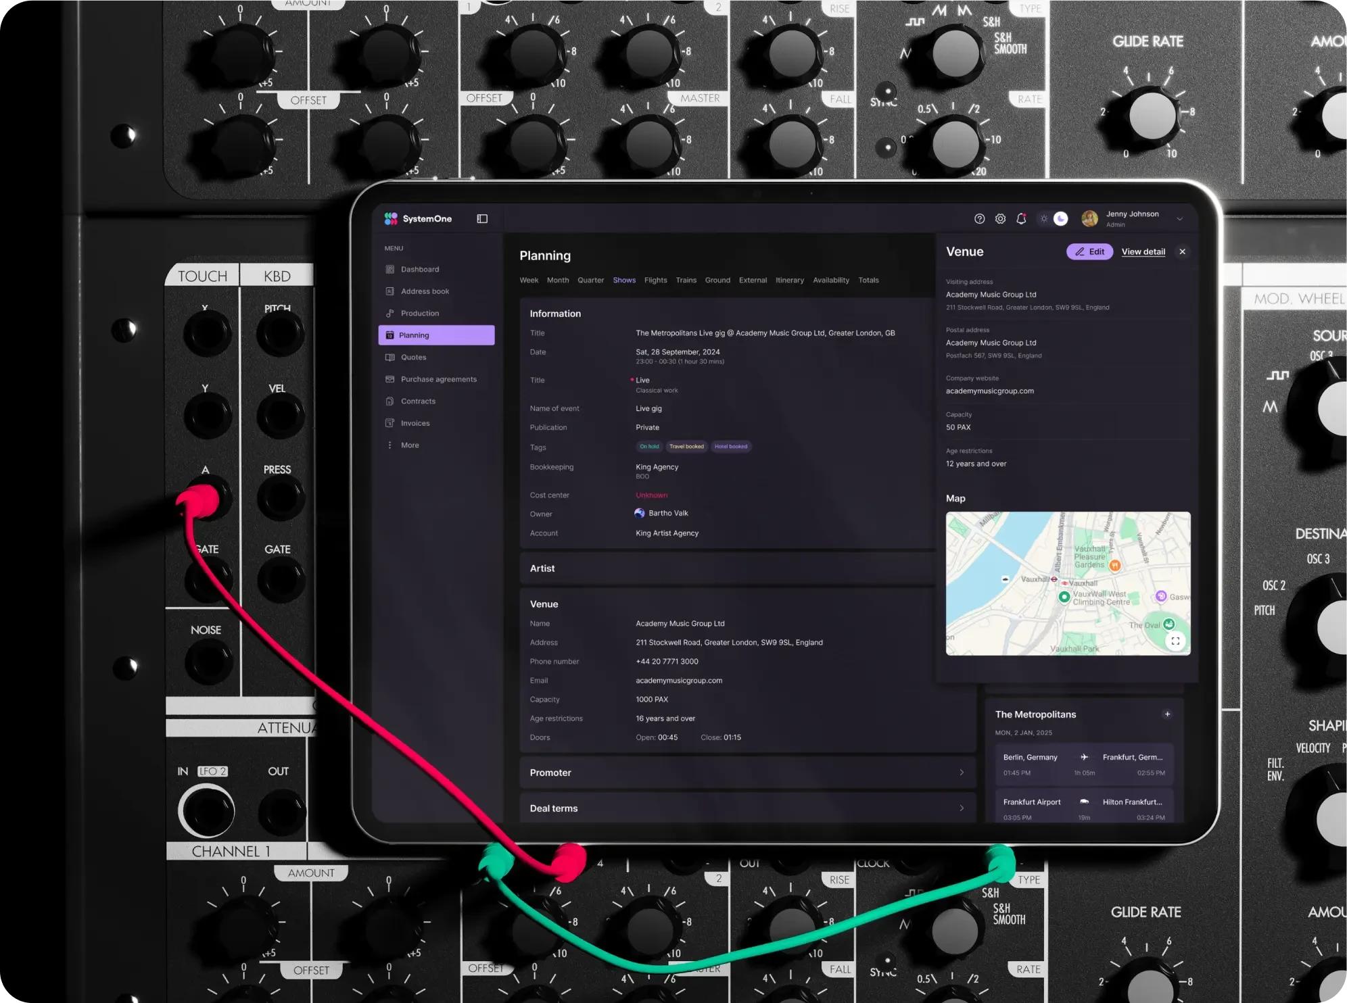Expand the Jenny Johnson account dropdown chevron

tap(1179, 219)
